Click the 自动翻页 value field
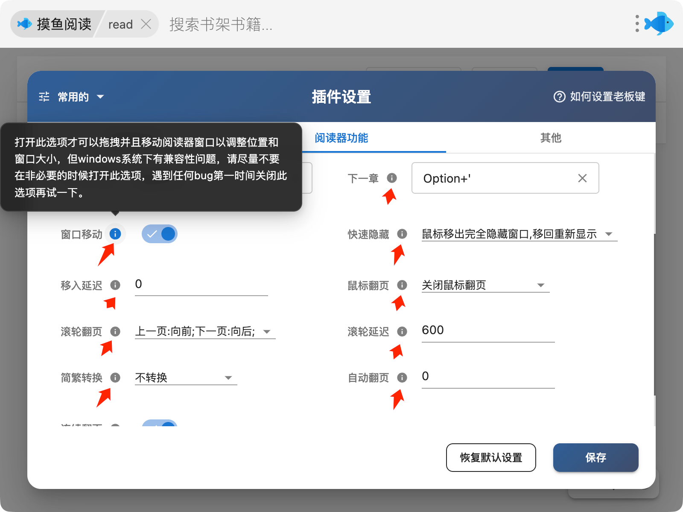The width and height of the screenshot is (683, 512). pos(488,377)
